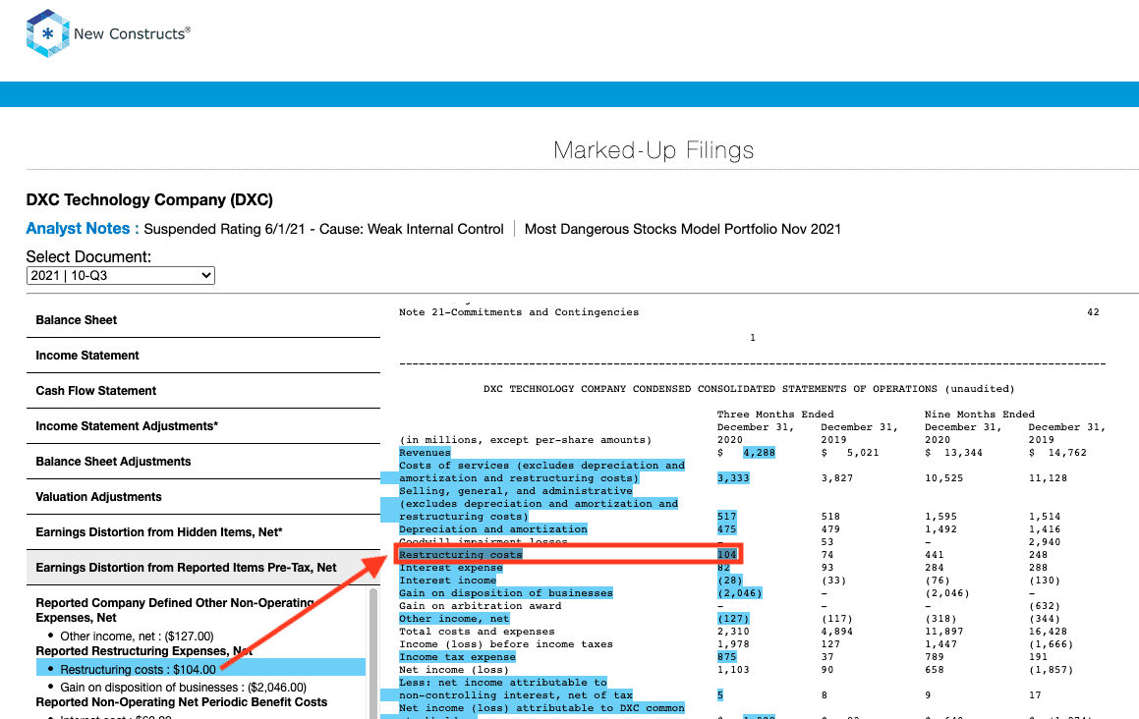The height and width of the screenshot is (719, 1139).
Task: Click the New Constructs hexagon logo
Action: [x=48, y=33]
